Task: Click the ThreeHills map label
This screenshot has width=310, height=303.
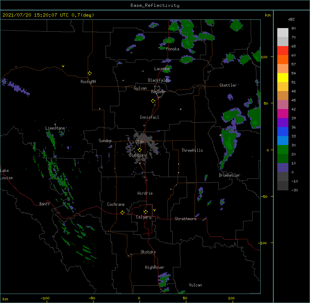Action: pos(192,150)
